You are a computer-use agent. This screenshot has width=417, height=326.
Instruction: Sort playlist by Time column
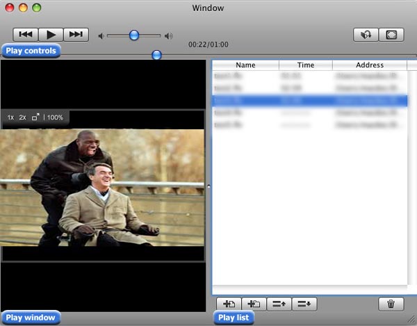tap(306, 65)
